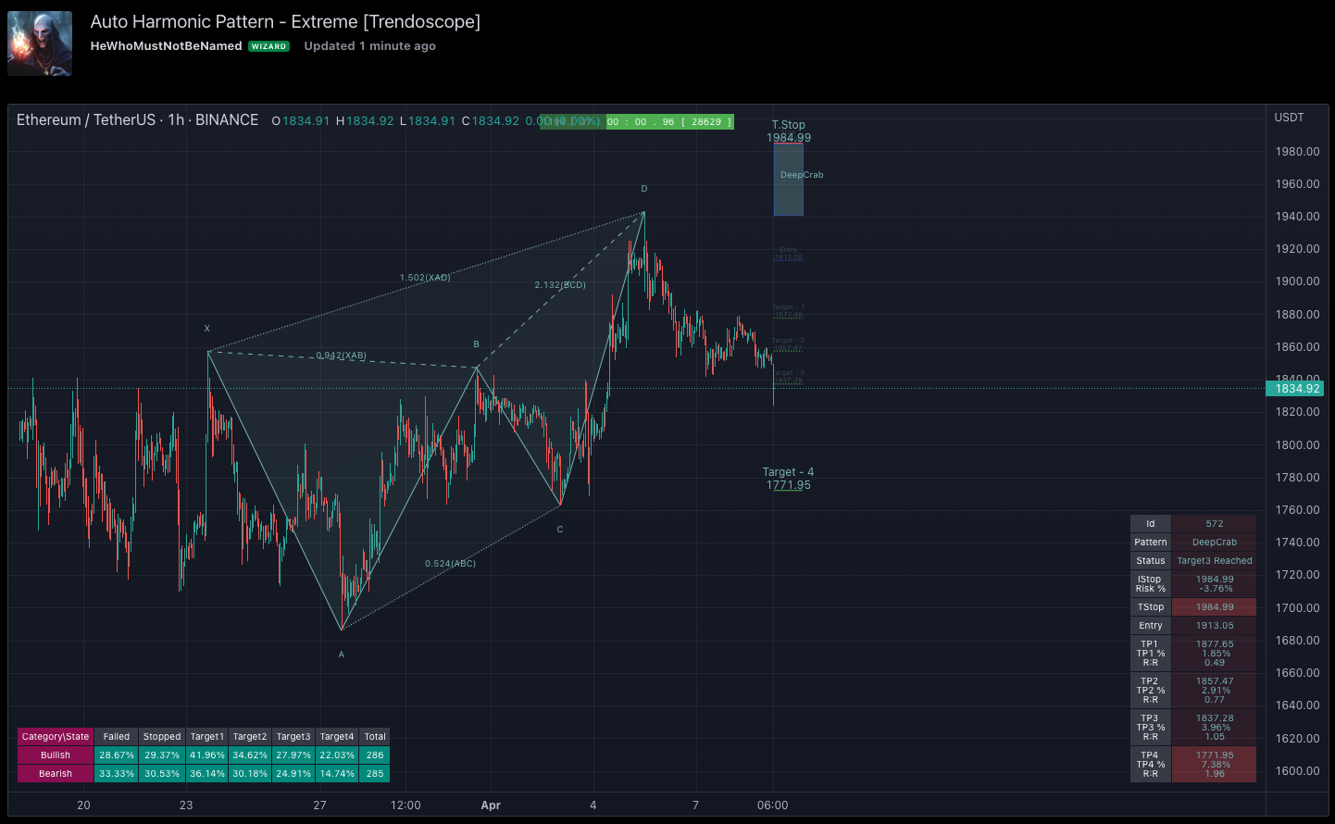Click the 'Target1' column header
The width and height of the screenshot is (1335, 824).
pyautogui.click(x=207, y=737)
